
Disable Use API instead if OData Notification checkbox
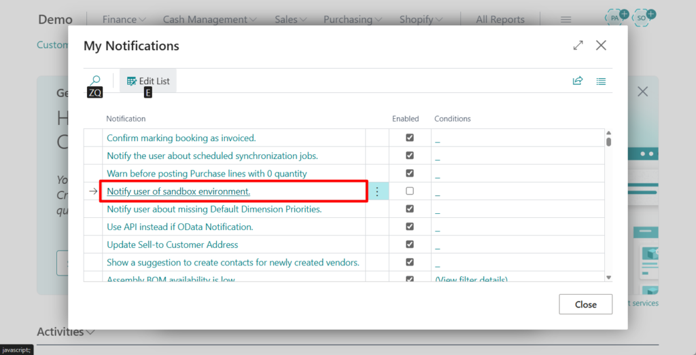410,227
